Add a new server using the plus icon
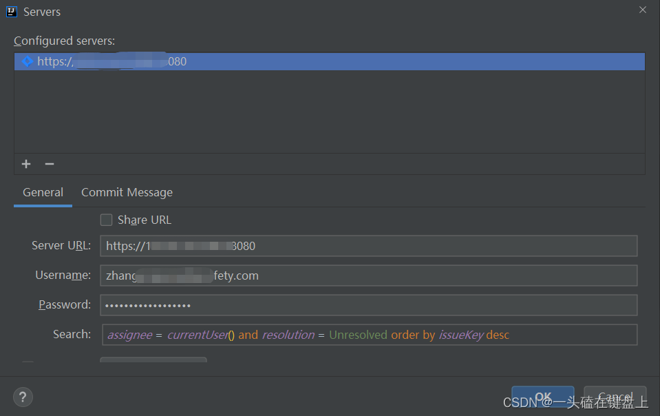The width and height of the screenshot is (660, 416). [x=25, y=164]
